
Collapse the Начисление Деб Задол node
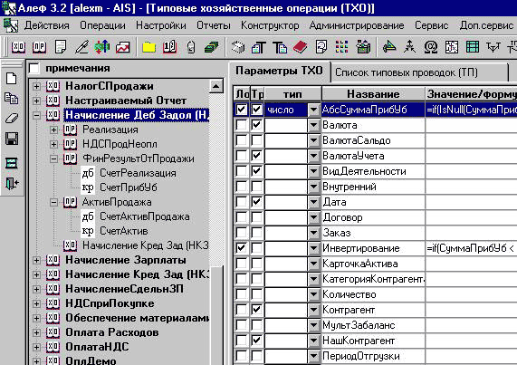click(x=36, y=115)
